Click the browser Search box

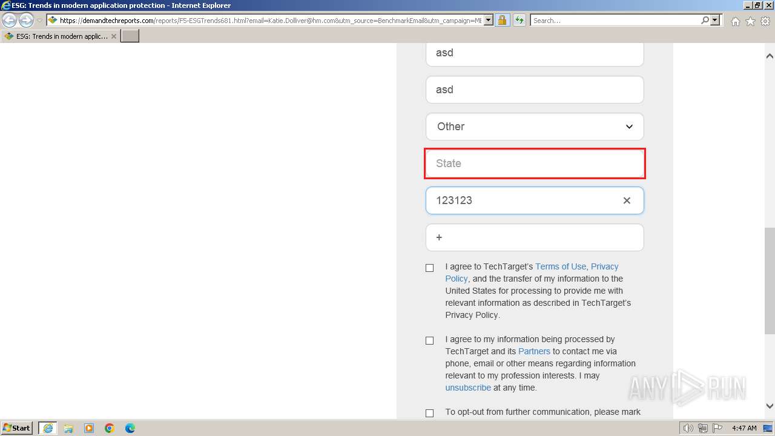coord(615,21)
